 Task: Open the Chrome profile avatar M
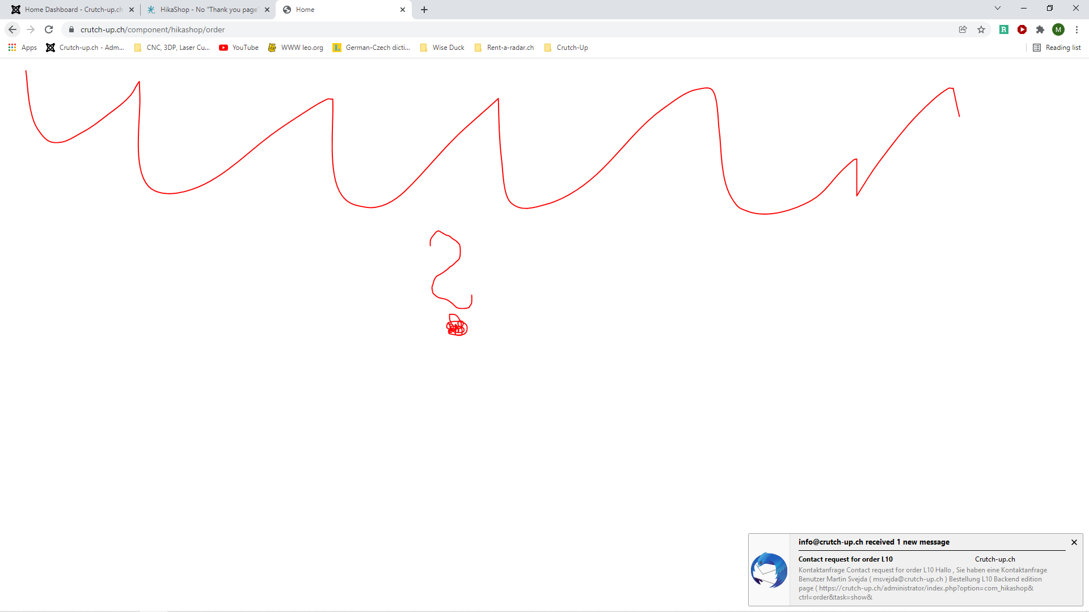pyautogui.click(x=1058, y=29)
